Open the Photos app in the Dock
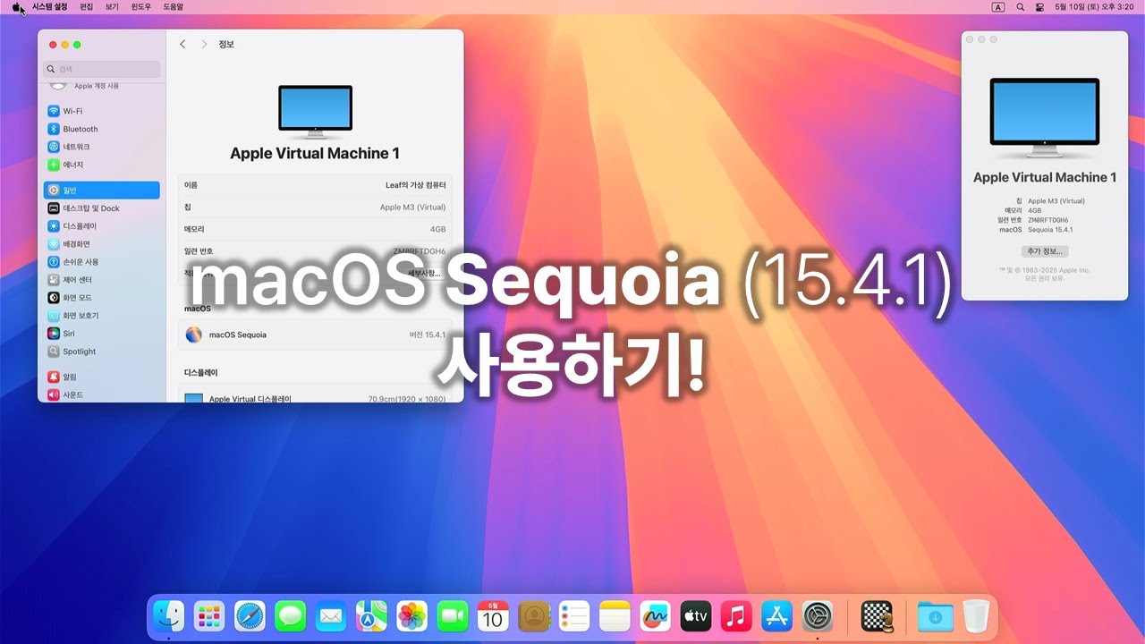This screenshot has height=644, width=1145. [412, 616]
